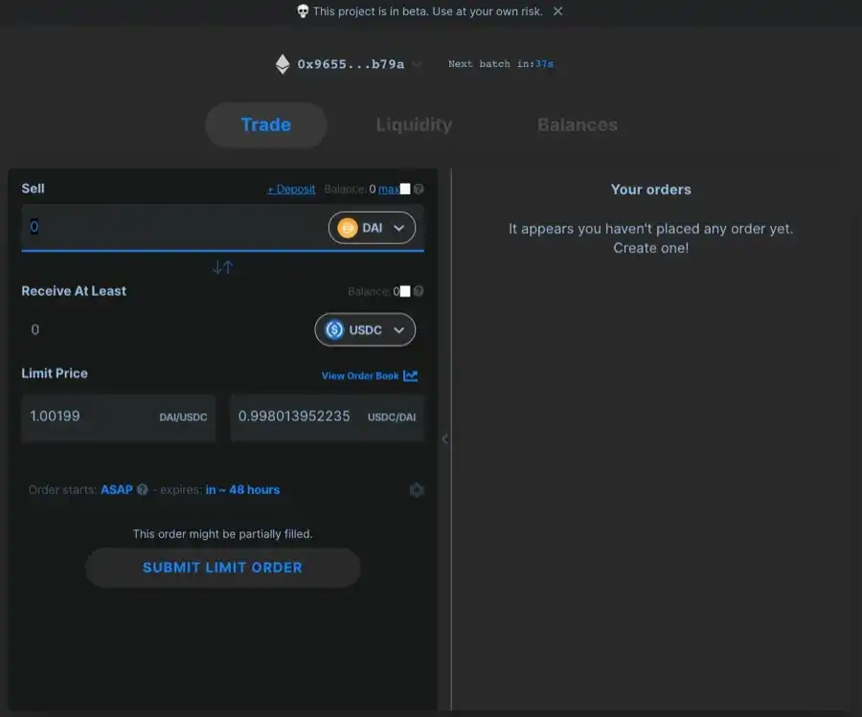Click the skull icon in beta banner
Image resolution: width=862 pixels, height=717 pixels.
303,11
